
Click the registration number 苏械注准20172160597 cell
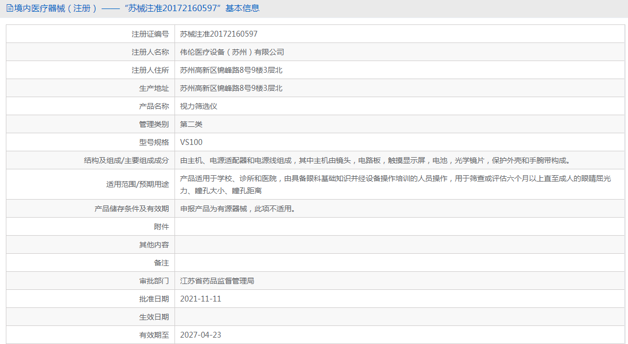[218, 33]
